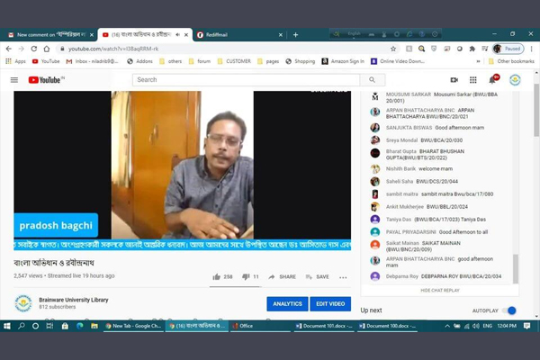Open more actions three-dot menu under video
Screen dimensions: 540x360
343,277
